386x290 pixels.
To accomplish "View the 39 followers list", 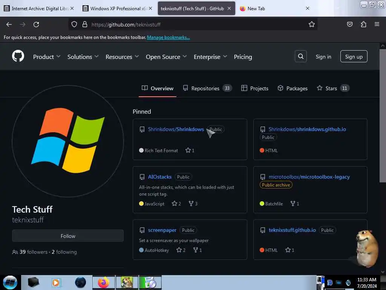I will [34, 252].
